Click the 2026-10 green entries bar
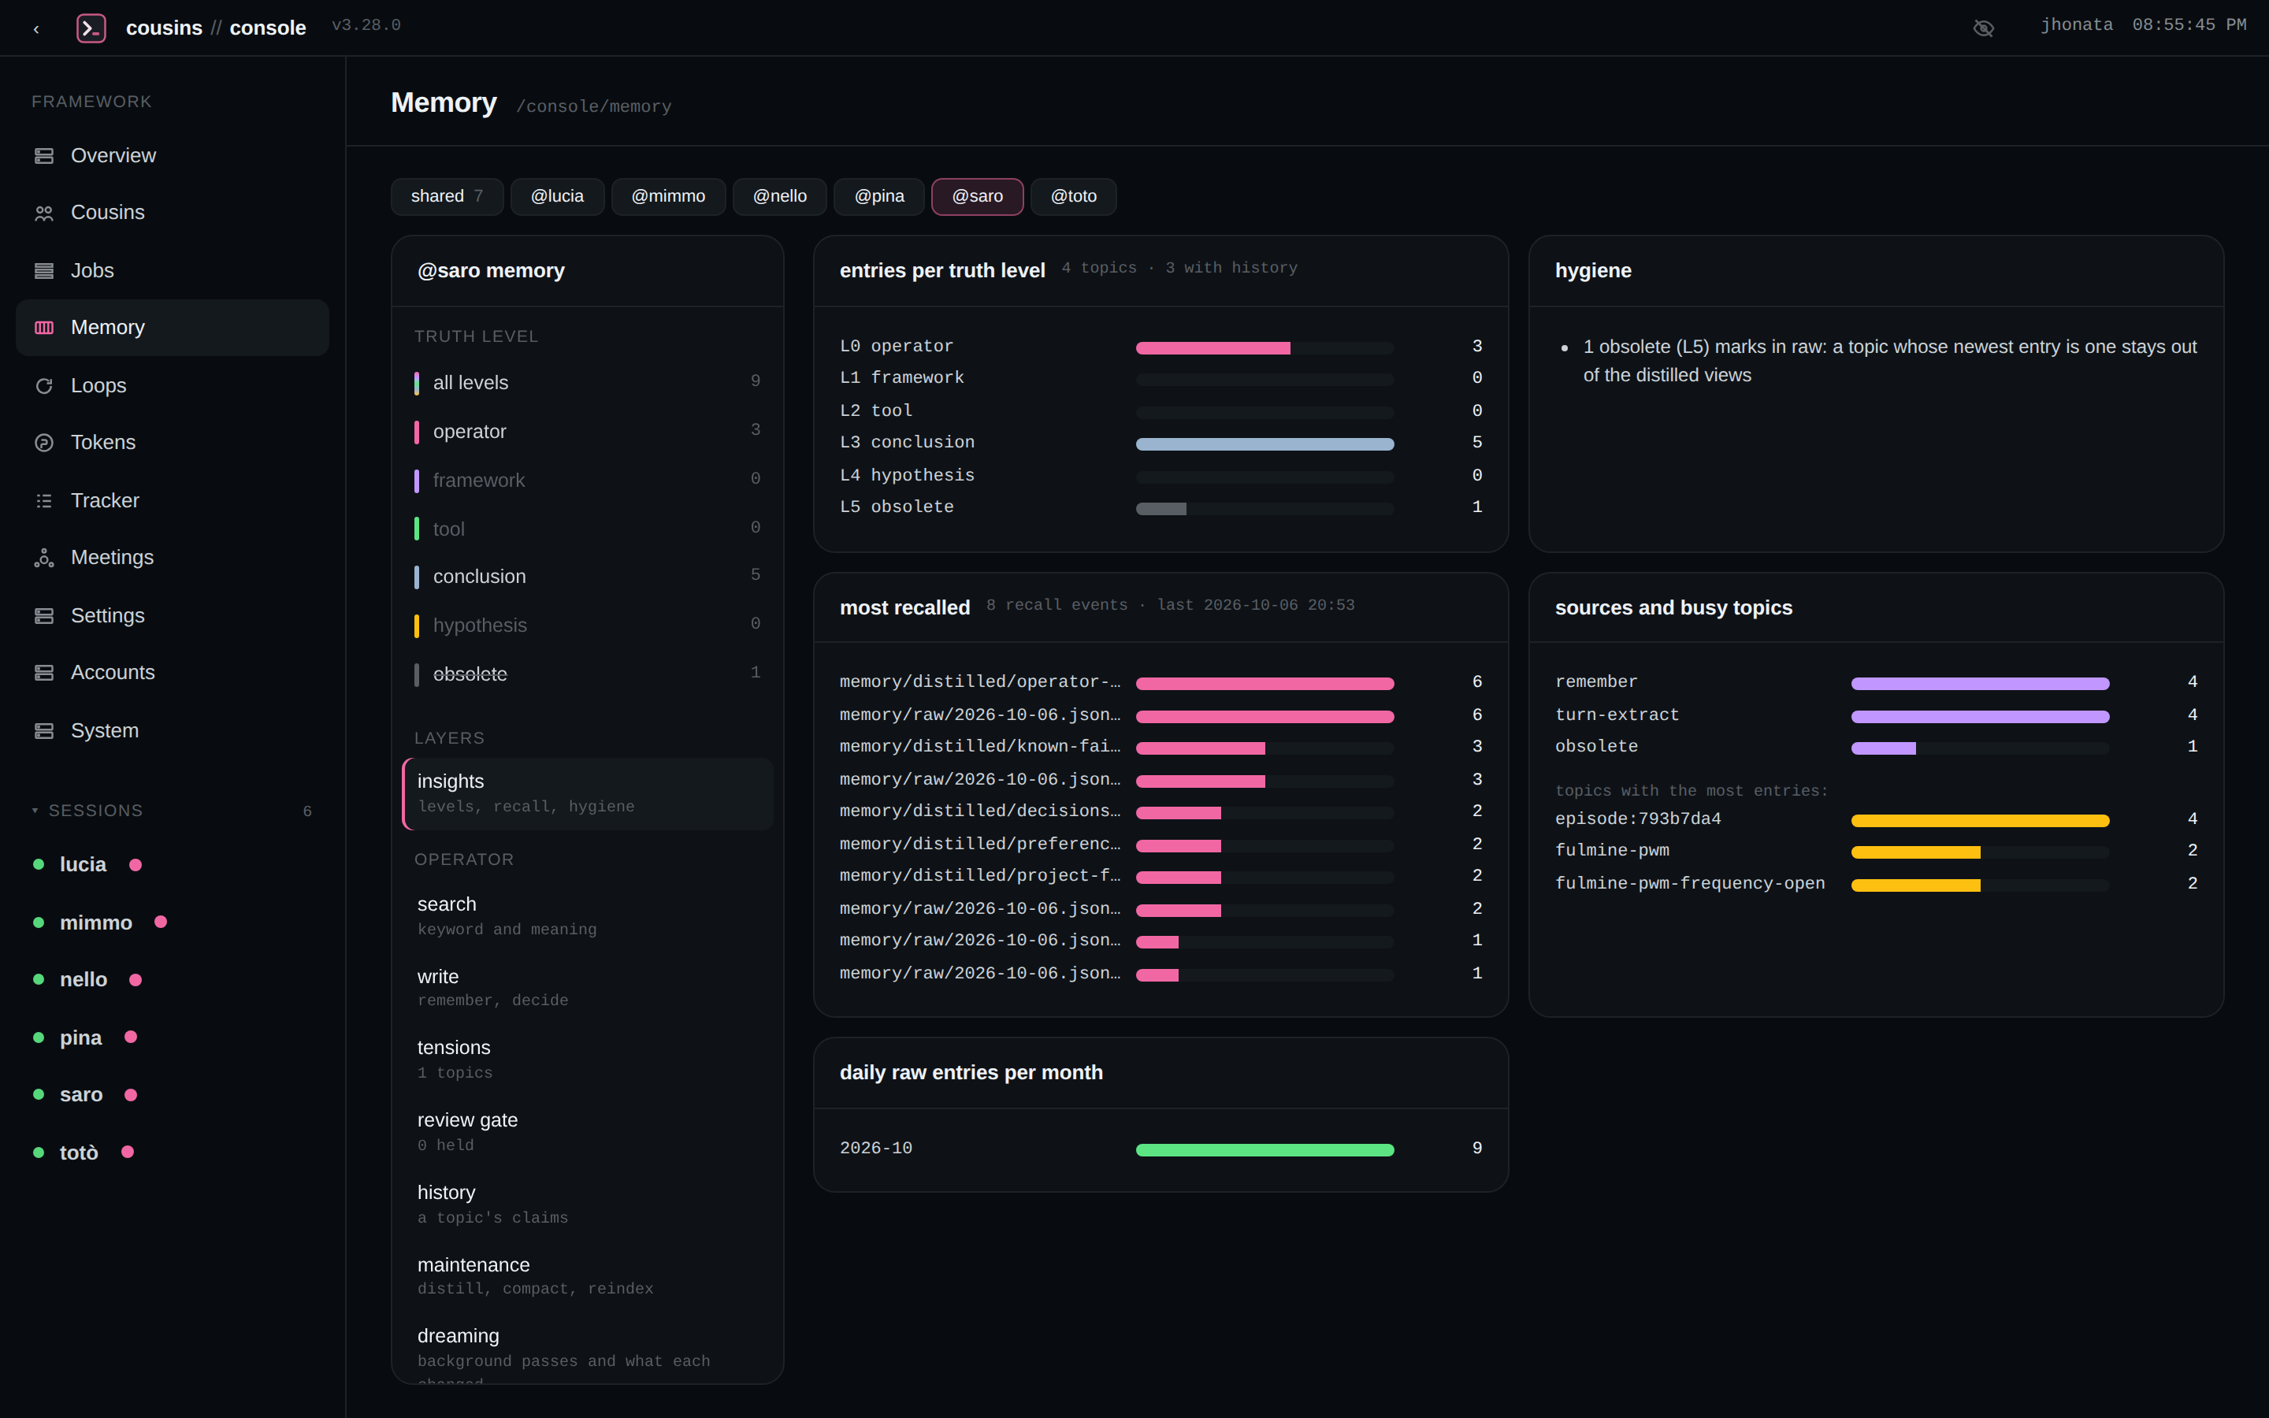Screen dimensions: 2269x1418 [x=1264, y=1150]
